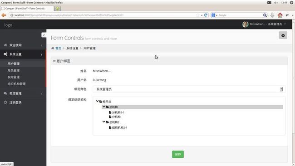Viewport: 295px width, 166px height.
Task: Click the 绑定组织机构 field label
Action: pyautogui.click(x=77, y=100)
